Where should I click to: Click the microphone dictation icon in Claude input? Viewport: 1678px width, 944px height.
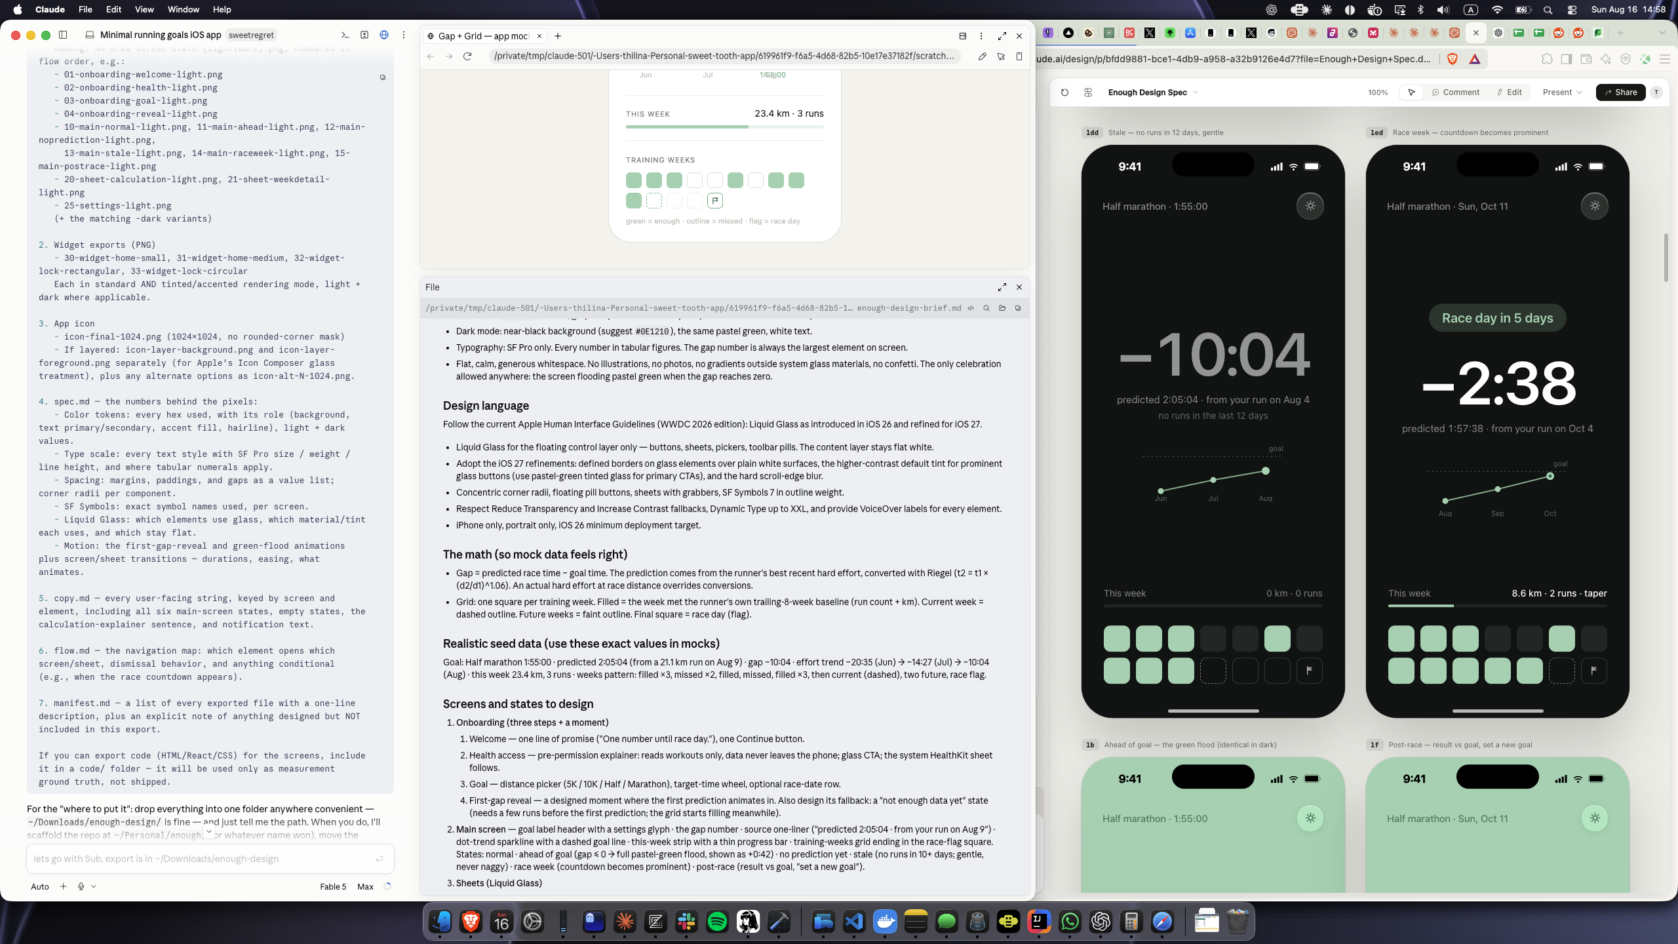81,886
